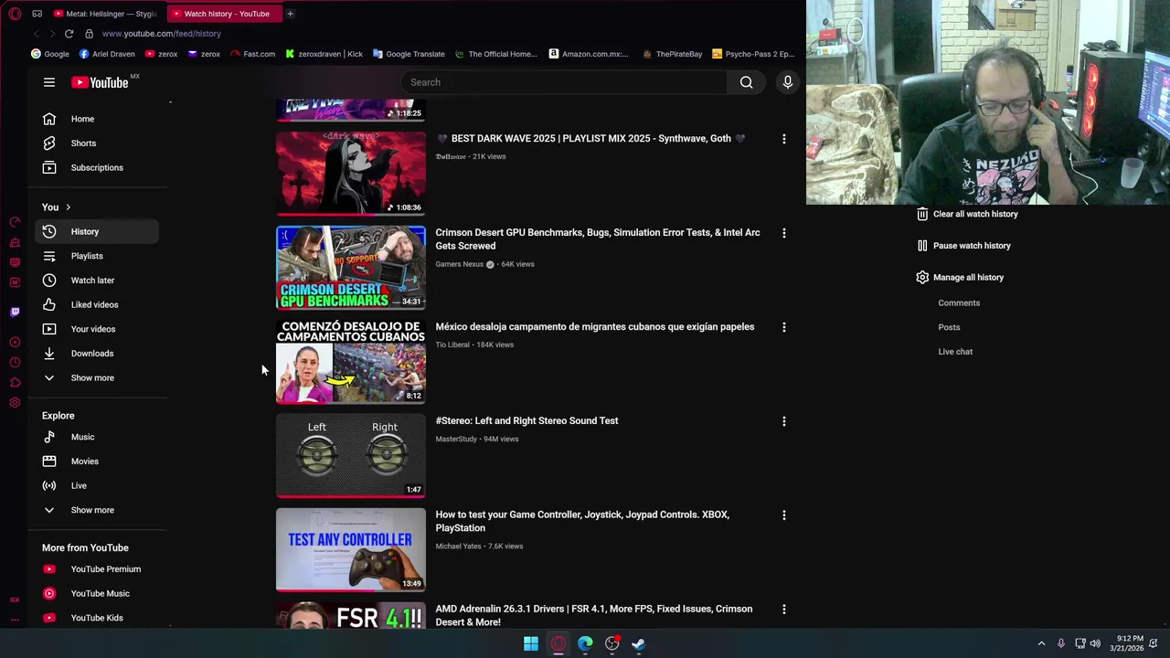Open a new browser tab
Image resolution: width=1170 pixels, height=658 pixels.
pos(290,14)
